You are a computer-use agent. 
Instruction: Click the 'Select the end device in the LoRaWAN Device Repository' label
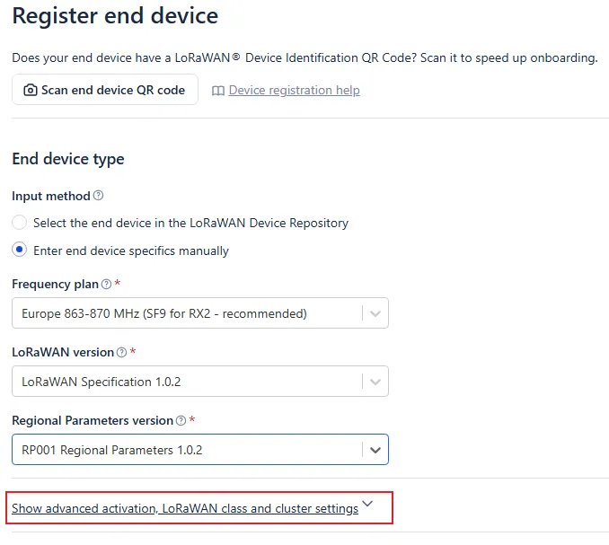click(190, 224)
